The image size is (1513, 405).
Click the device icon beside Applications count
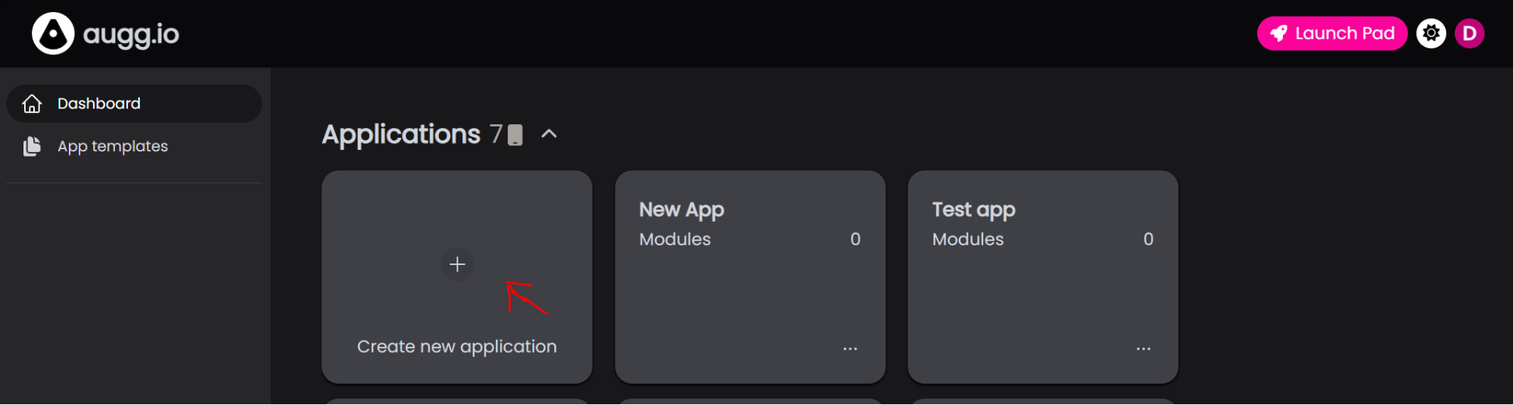coord(515,135)
